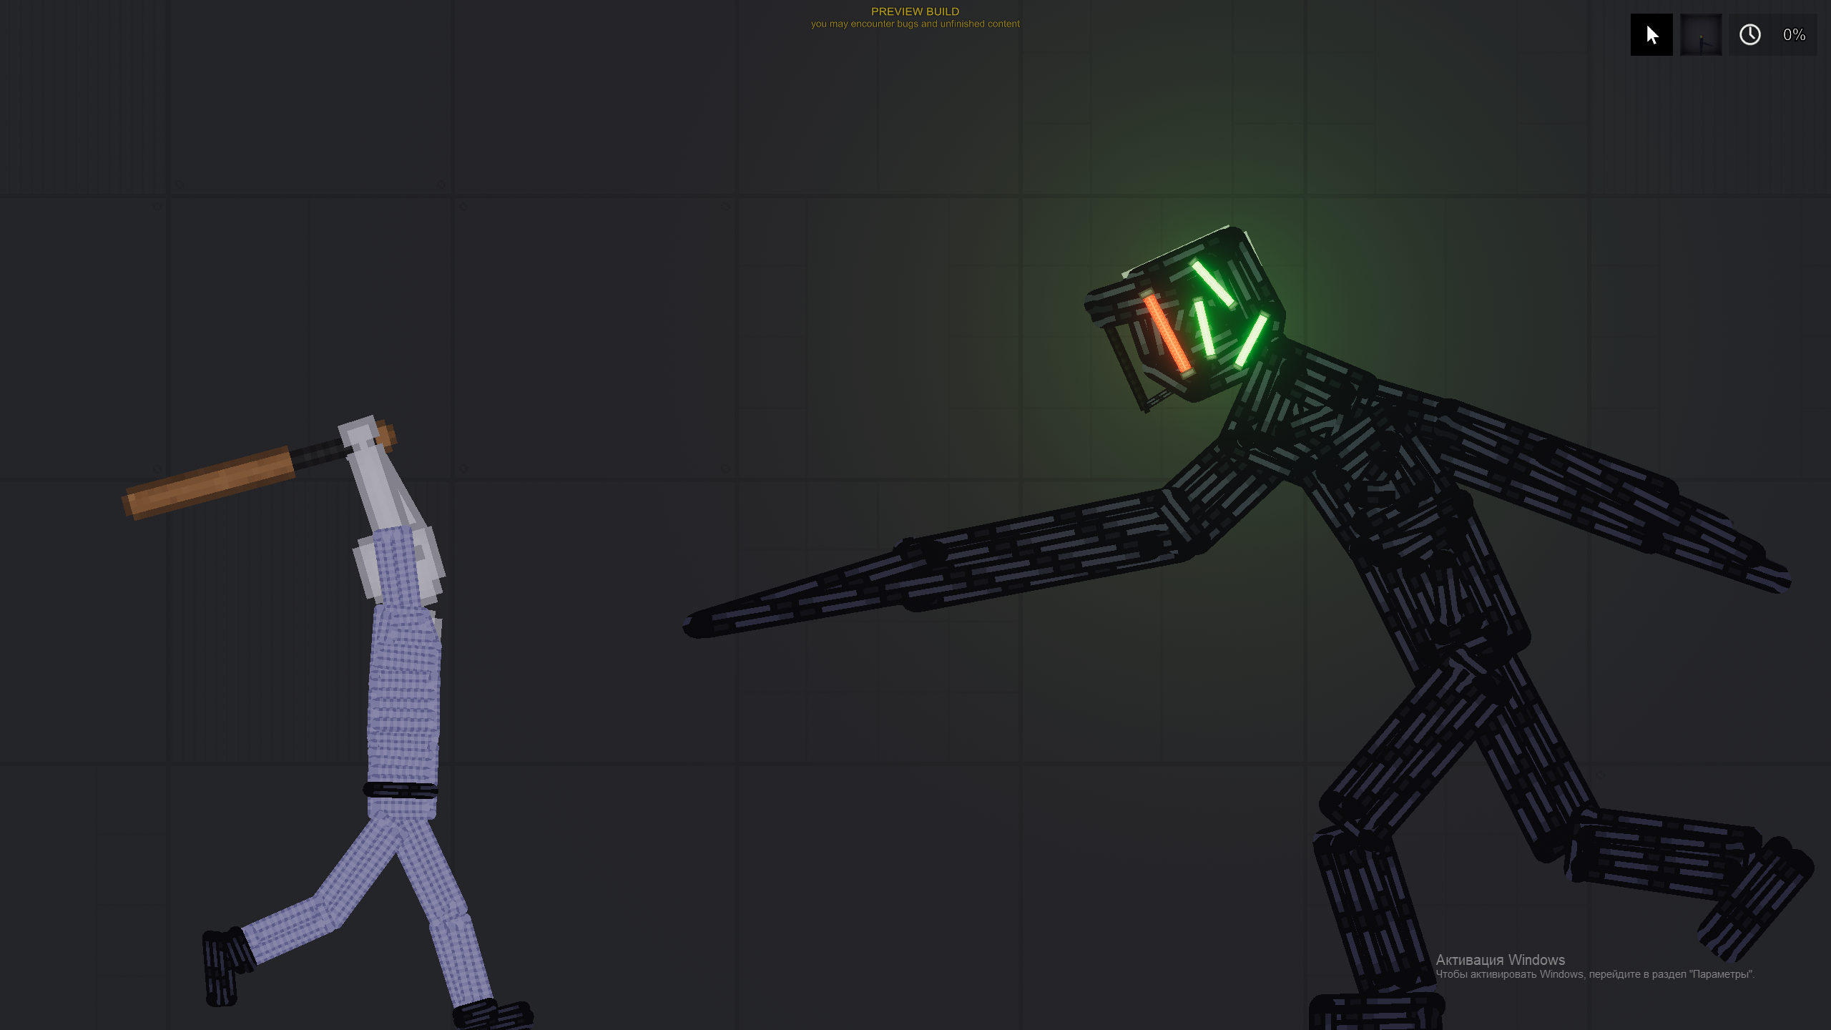Click the Активация Windows watermark text
Image resolution: width=1831 pixels, height=1030 pixels.
[x=1500, y=960]
